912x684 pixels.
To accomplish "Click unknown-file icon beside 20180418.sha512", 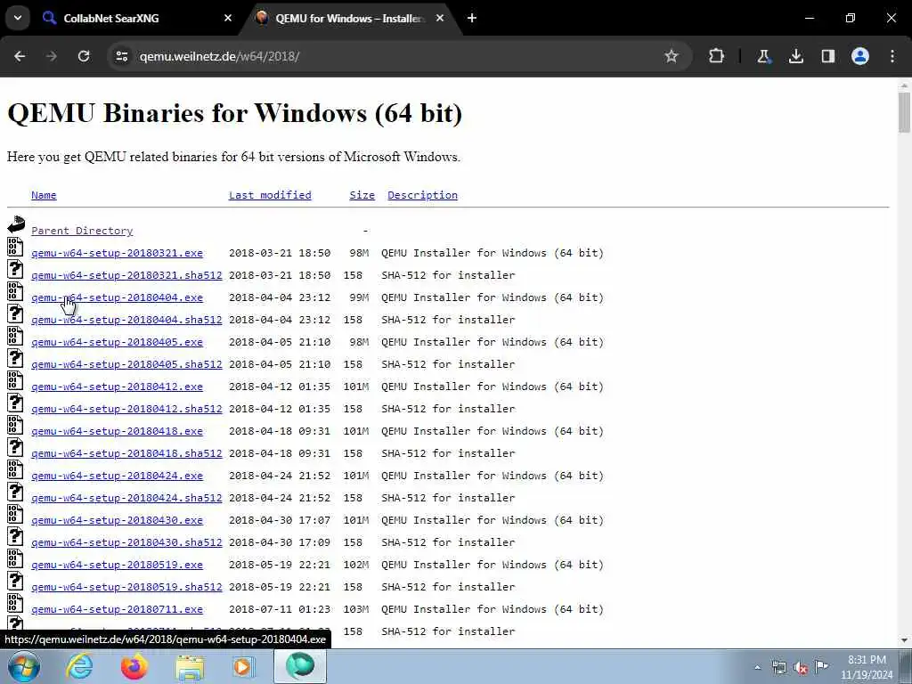I will click(15, 447).
